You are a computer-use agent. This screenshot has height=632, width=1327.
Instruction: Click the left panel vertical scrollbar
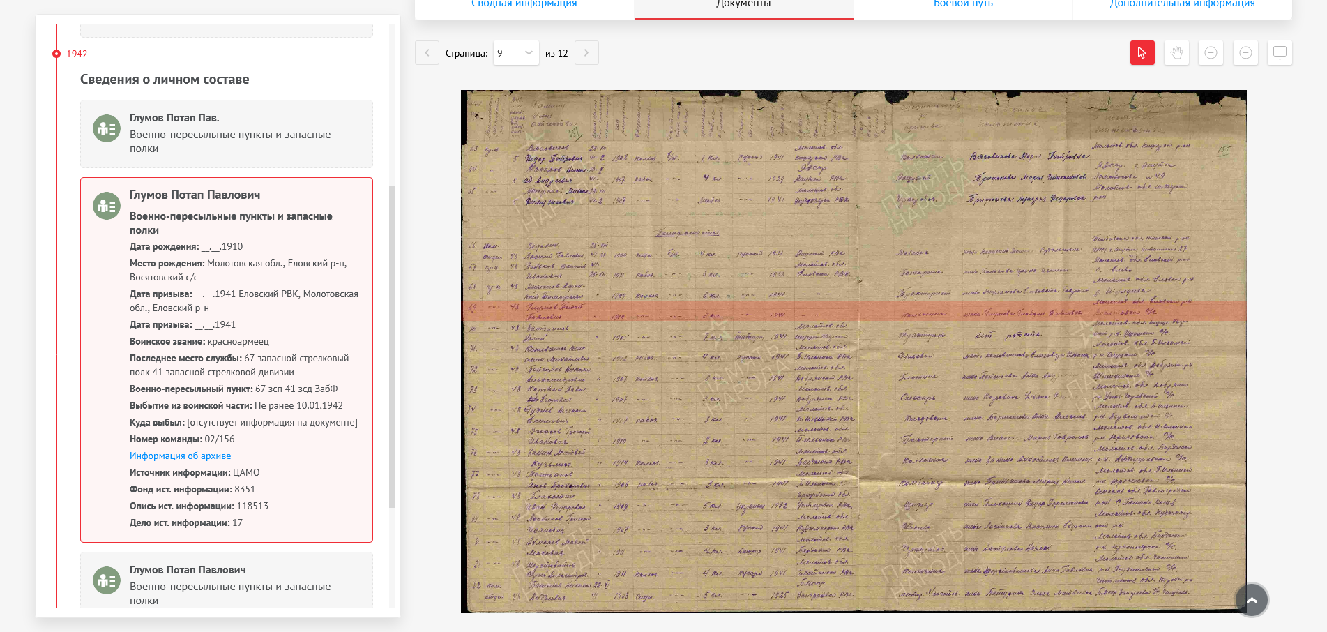click(392, 349)
